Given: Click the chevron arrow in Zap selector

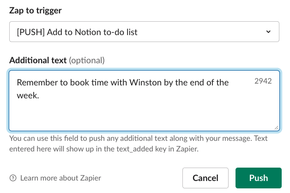Looking at the screenshot, I should pos(269,32).
